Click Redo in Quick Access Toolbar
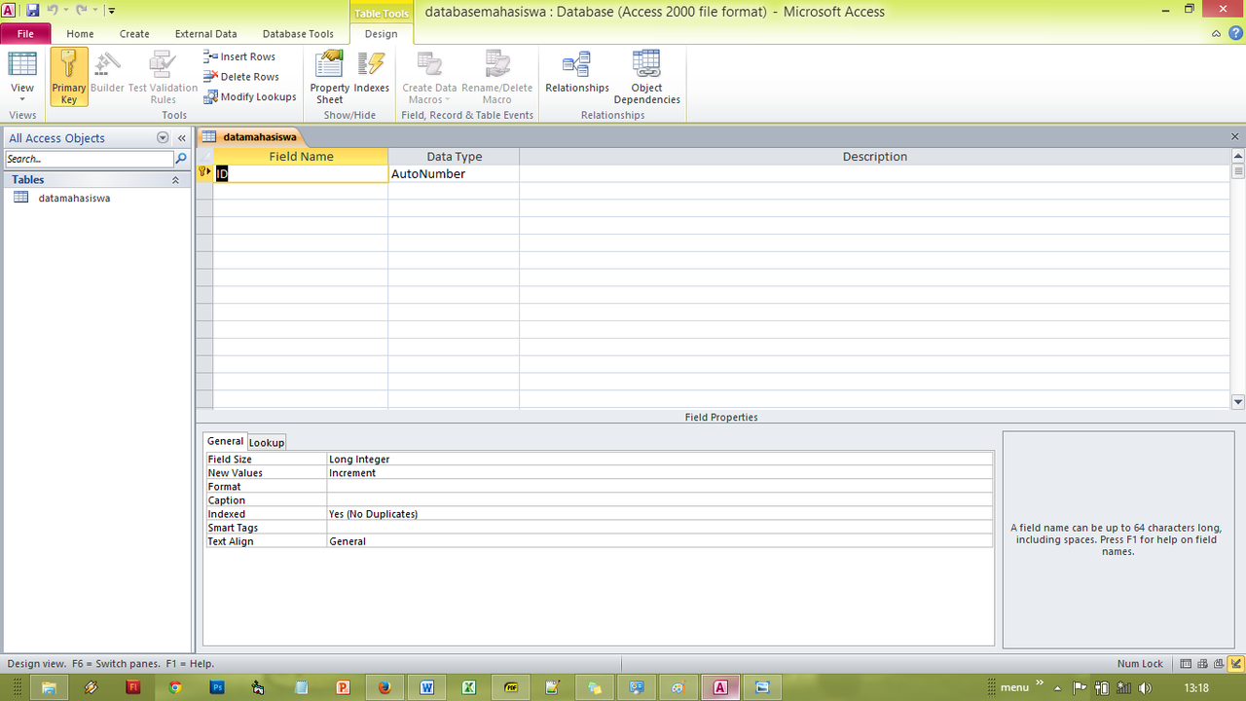Image resolution: width=1246 pixels, height=701 pixels. [x=82, y=11]
